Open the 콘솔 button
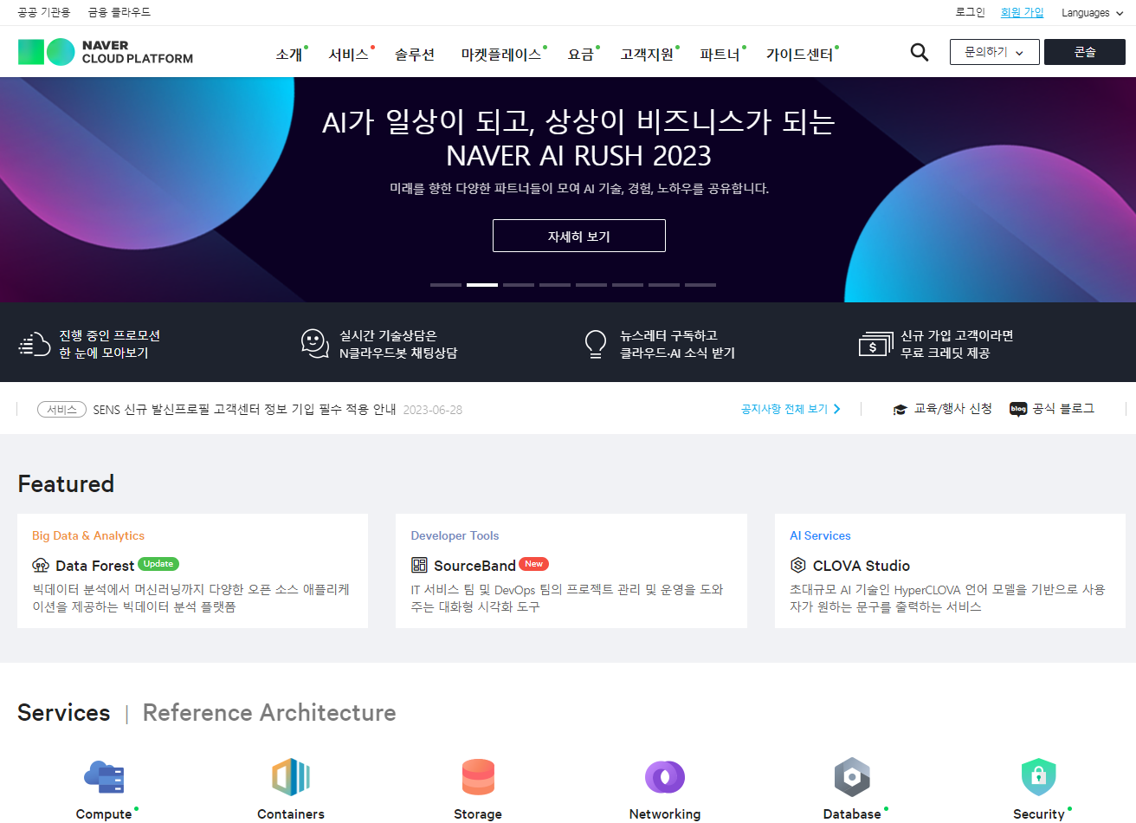 [1085, 52]
